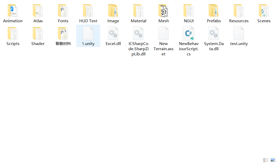Select the Material folder
This screenshot has height=163, width=276.
click(x=138, y=11)
